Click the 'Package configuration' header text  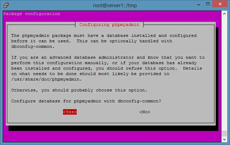pyautogui.click(x=32, y=14)
